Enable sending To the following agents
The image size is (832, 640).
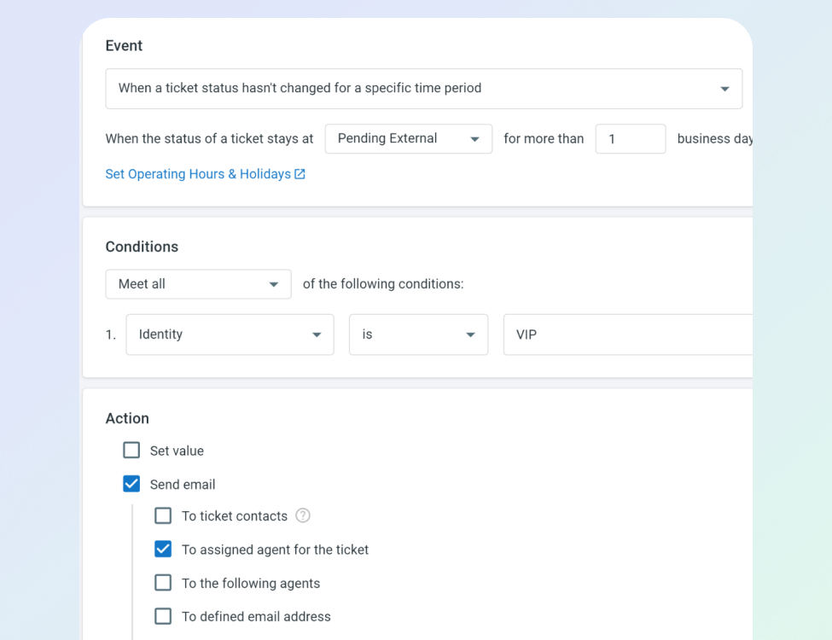coord(163,582)
